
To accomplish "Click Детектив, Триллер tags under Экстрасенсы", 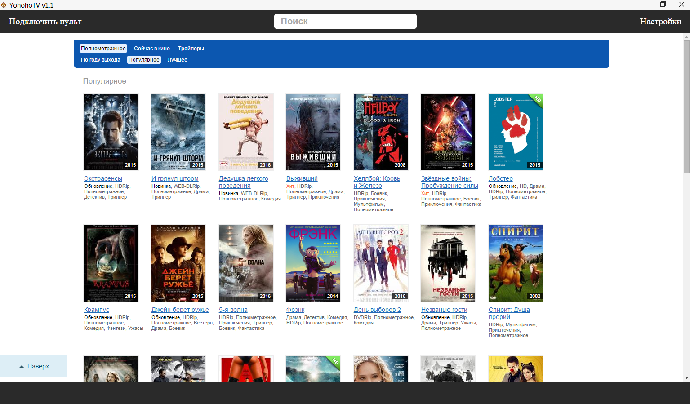I will [x=106, y=197].
